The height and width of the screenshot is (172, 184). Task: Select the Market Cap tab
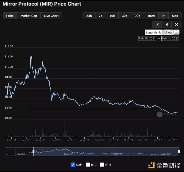(x=29, y=16)
